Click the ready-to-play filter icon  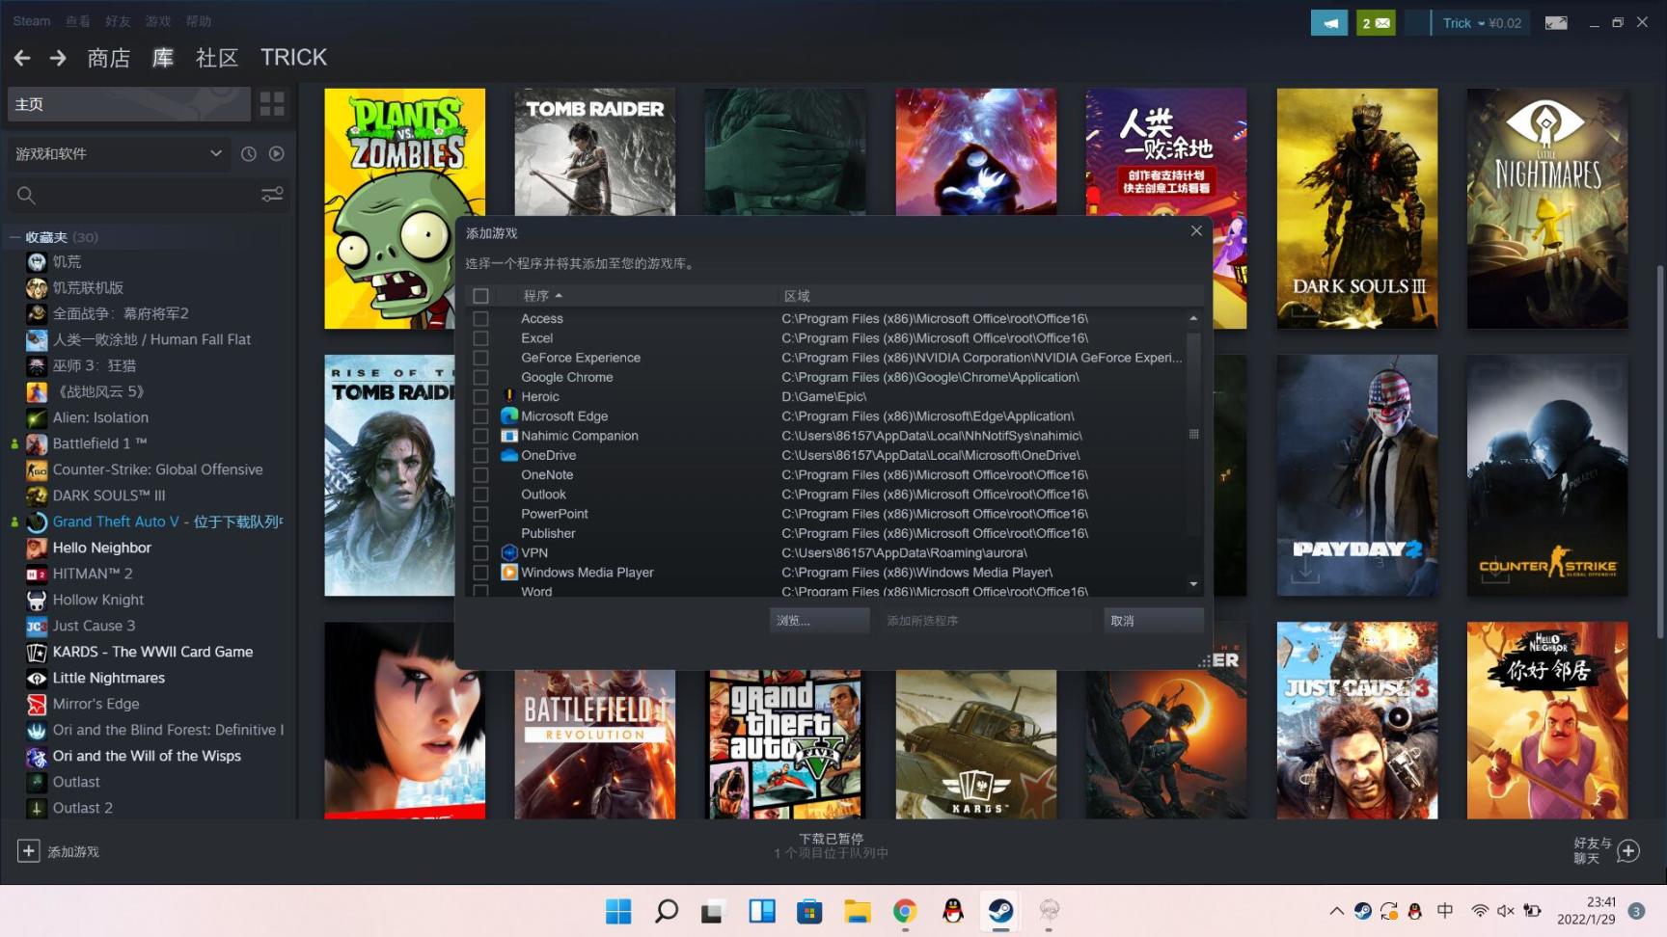(277, 153)
